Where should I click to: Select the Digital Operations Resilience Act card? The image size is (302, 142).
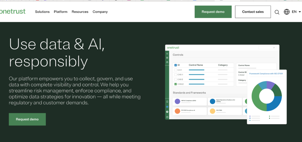(225, 101)
